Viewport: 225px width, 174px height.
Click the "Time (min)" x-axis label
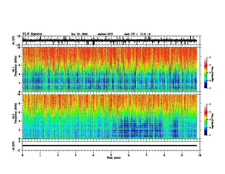[114, 158]
